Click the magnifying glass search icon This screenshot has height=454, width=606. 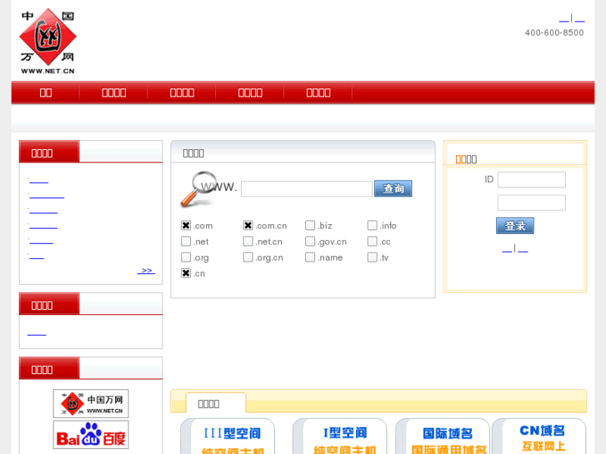(198, 189)
